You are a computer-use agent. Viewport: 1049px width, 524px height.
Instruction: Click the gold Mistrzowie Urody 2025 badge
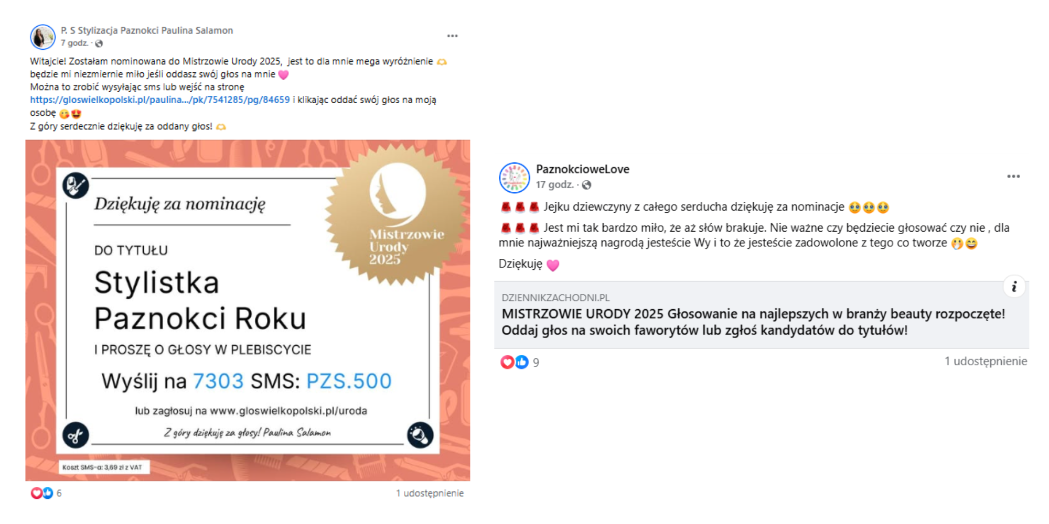397,215
